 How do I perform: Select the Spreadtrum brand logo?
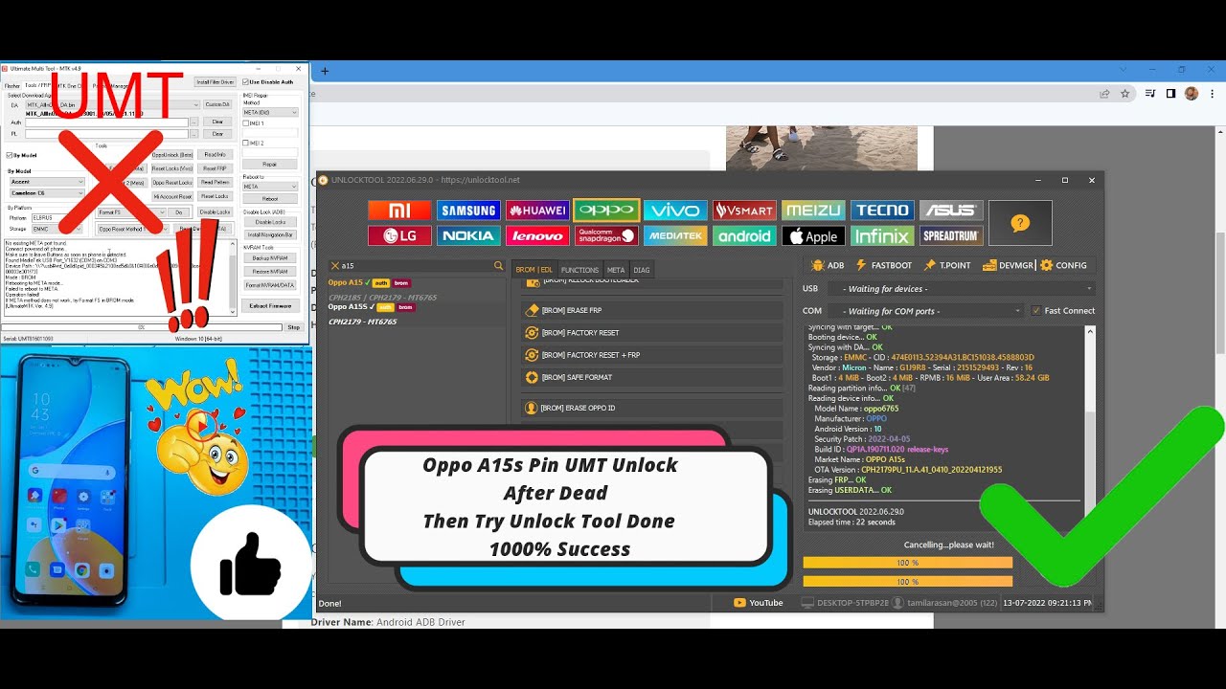[x=951, y=235]
